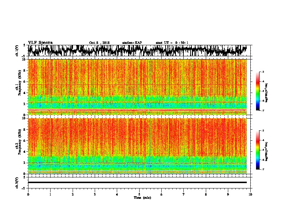Click the "-4" label on ch.2 color bar
The height and width of the screenshot is (218, 282).
point(262,140)
